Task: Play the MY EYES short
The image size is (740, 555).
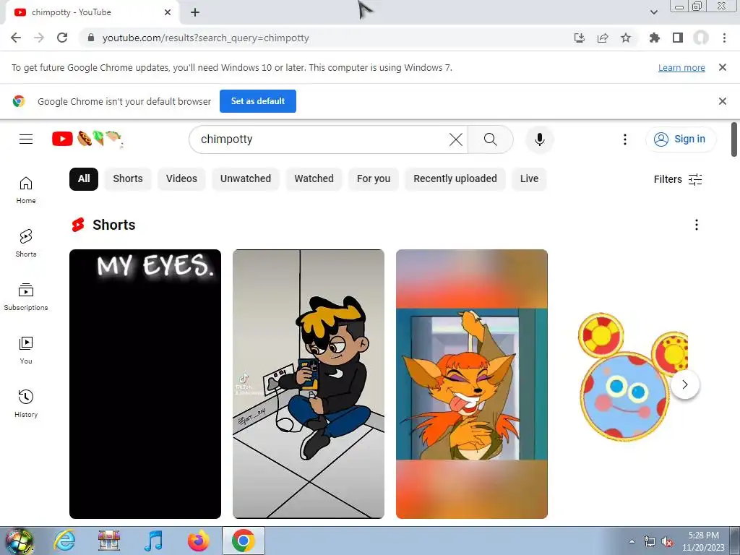Action: point(145,384)
